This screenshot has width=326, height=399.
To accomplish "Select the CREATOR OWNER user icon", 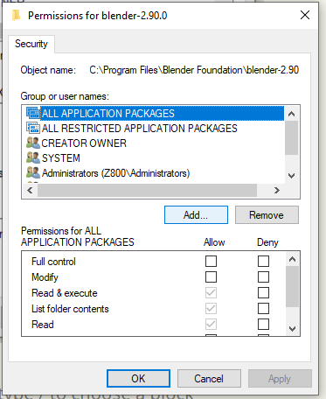I will pos(33,143).
